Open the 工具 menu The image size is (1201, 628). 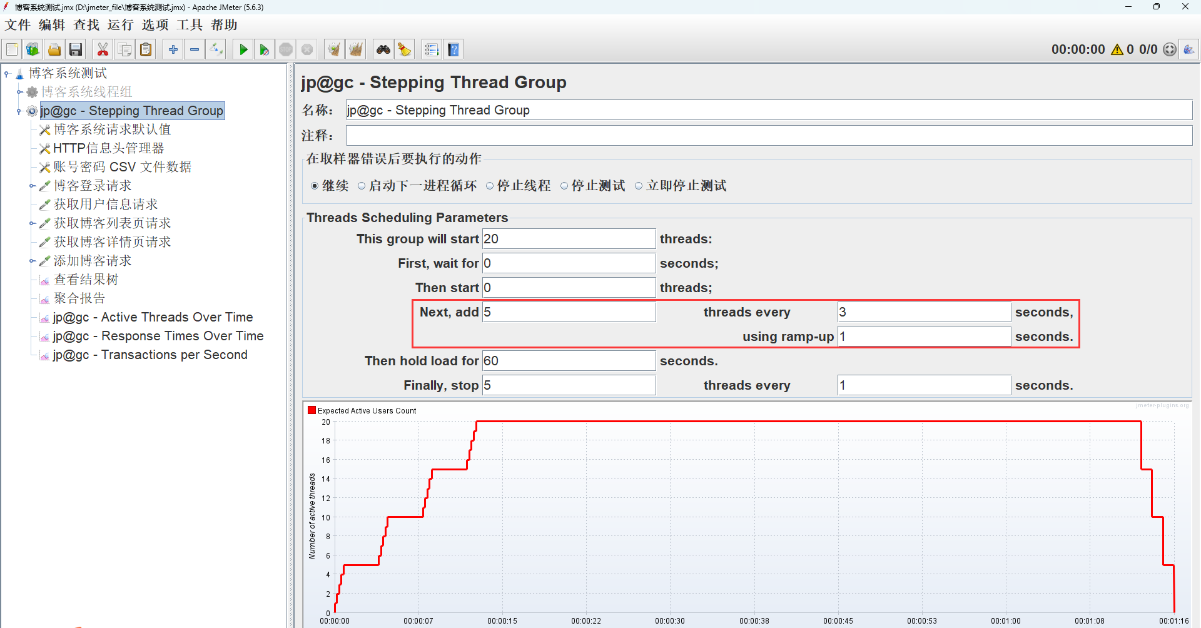point(190,25)
